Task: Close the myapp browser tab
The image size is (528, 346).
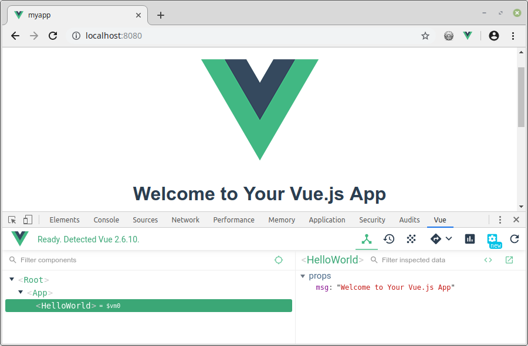Action: (138, 15)
